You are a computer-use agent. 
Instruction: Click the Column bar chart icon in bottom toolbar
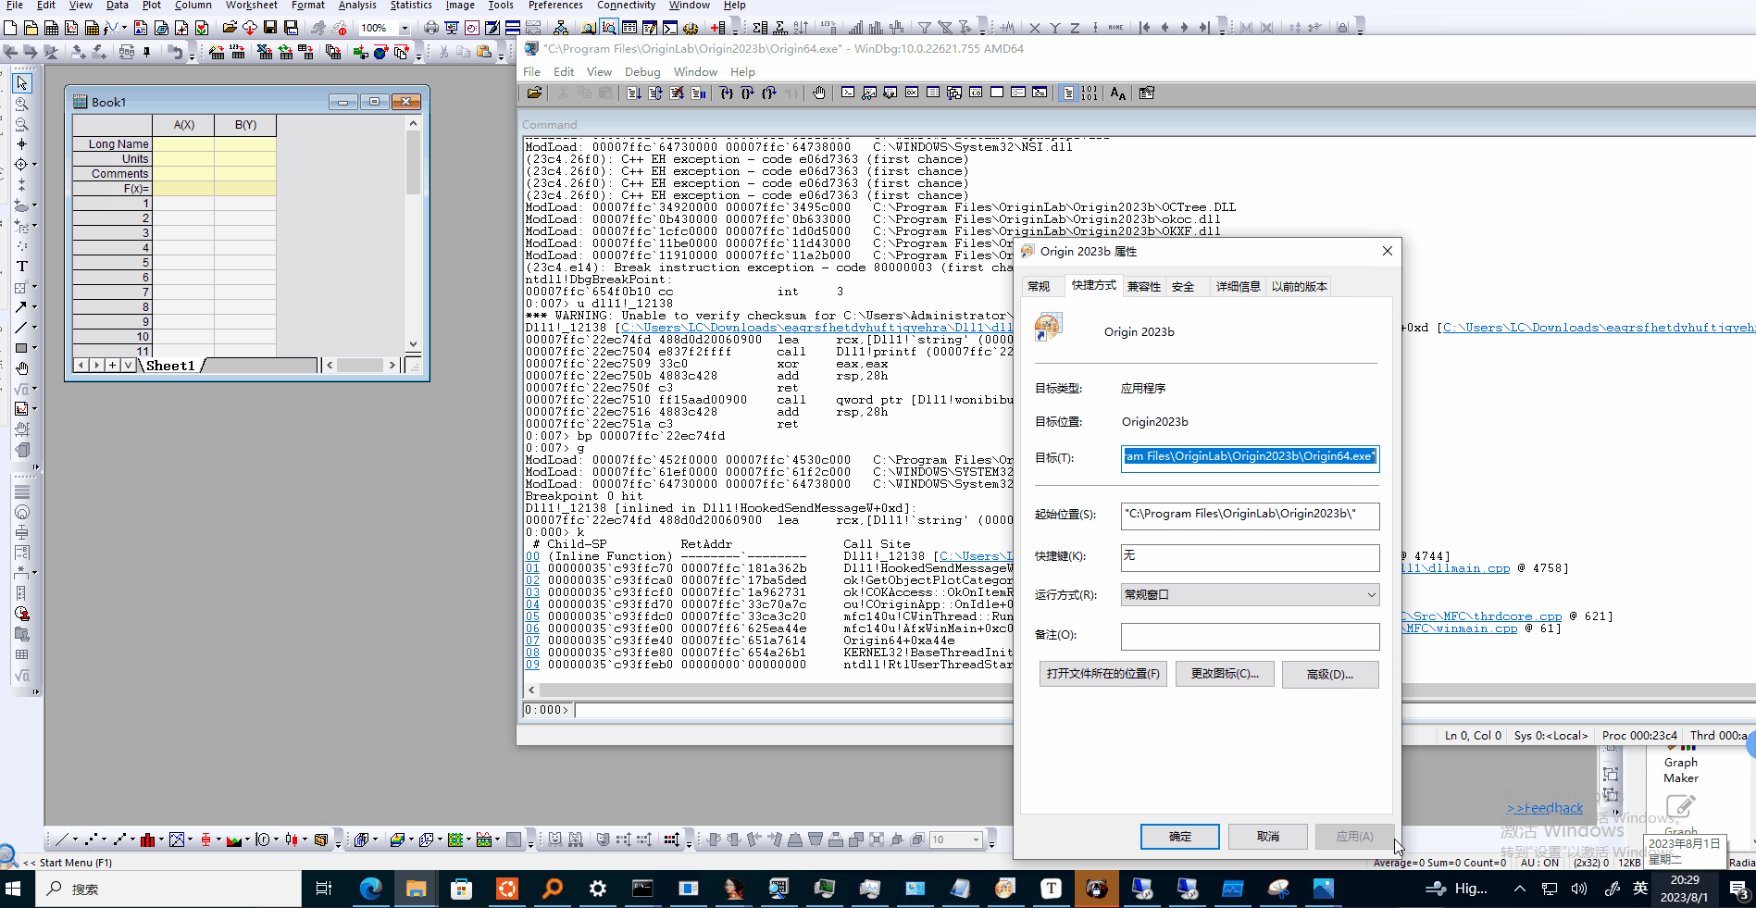pyautogui.click(x=148, y=840)
